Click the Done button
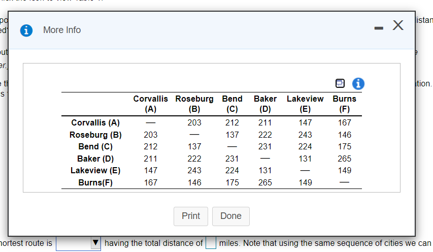This screenshot has width=433, height=252. 231,216
